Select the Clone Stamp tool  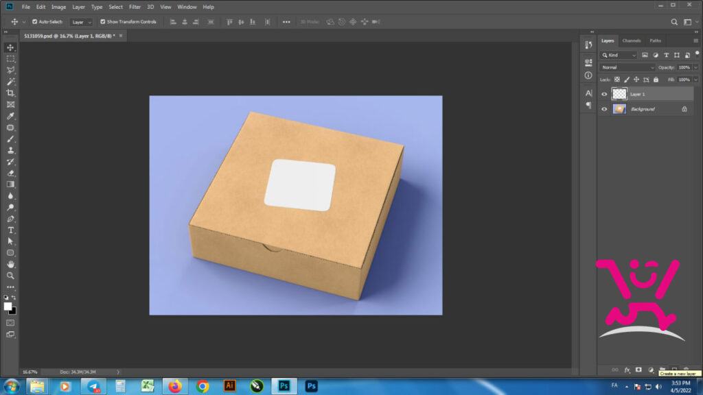tap(10, 150)
